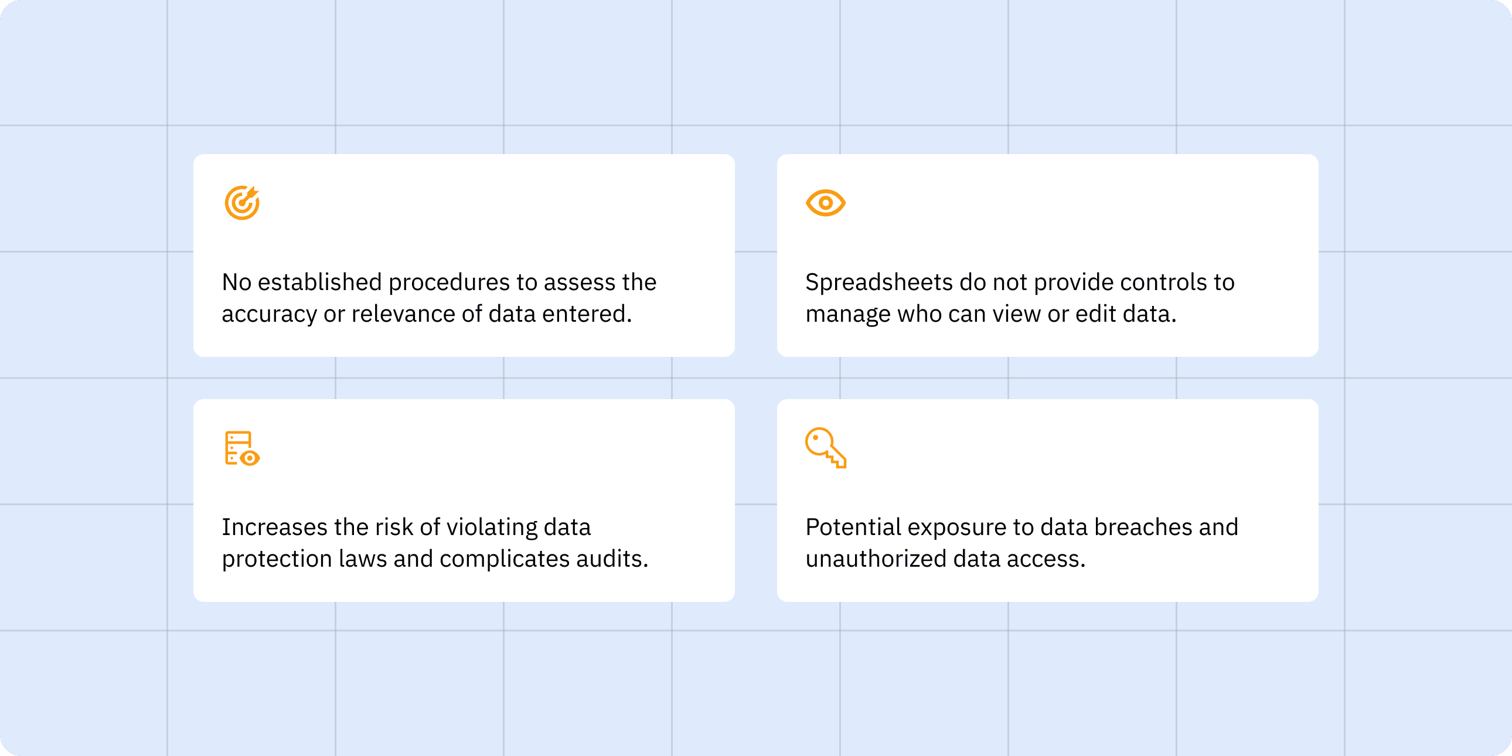Click the orange target with arrow icon
The height and width of the screenshot is (756, 1512).
[242, 203]
